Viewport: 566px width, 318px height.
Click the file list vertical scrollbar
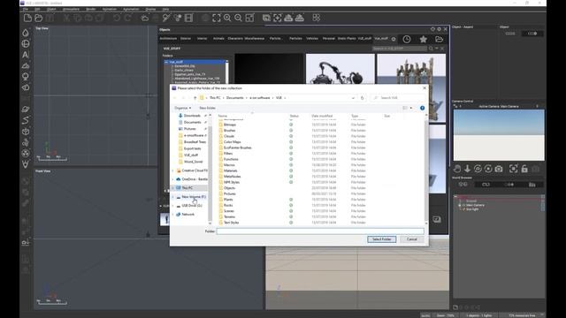426,169
